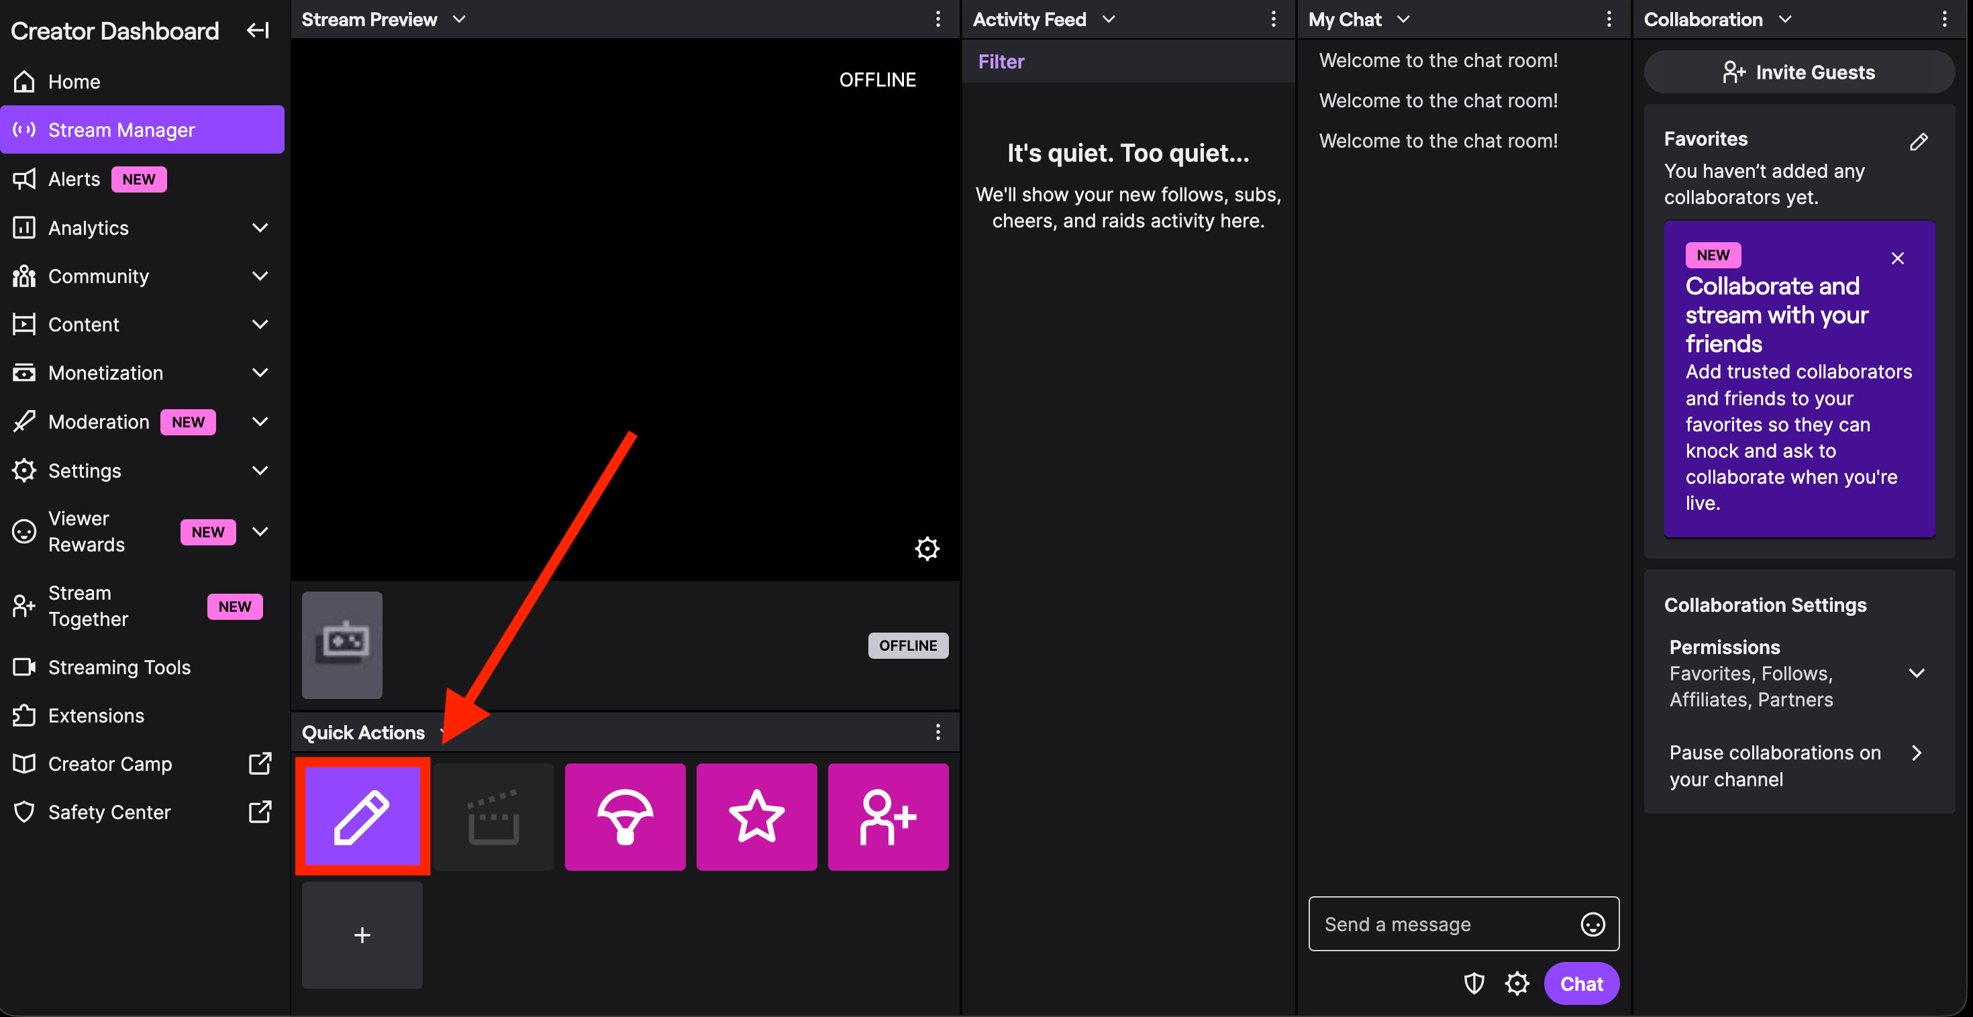Dismiss the Collaborate with friends promo card
This screenshot has width=1973, height=1017.
tap(1897, 258)
